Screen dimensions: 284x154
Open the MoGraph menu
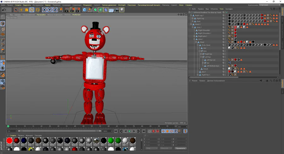click(x=122, y=5)
